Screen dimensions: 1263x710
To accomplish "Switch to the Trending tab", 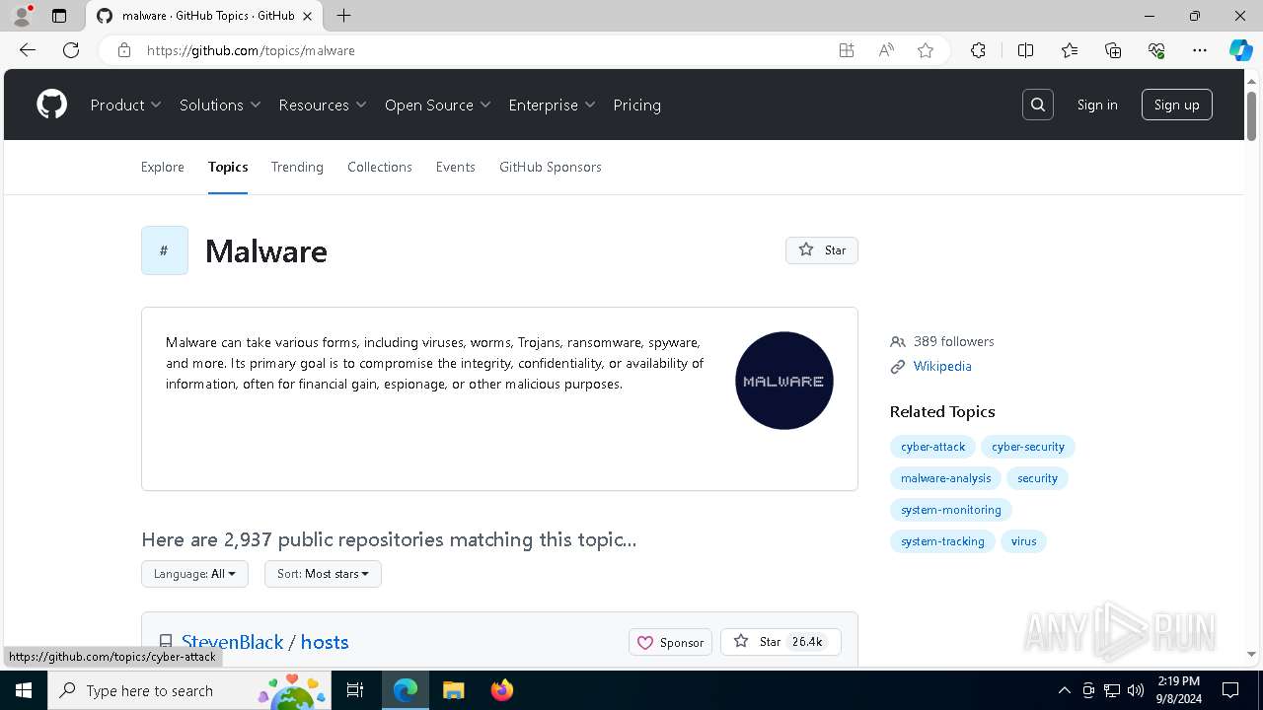I will click(297, 167).
